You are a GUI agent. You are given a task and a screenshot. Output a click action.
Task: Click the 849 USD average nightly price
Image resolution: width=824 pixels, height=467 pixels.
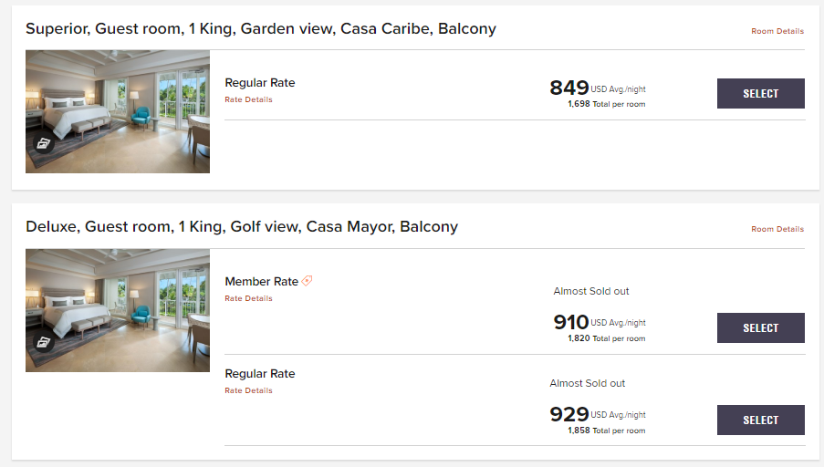click(569, 88)
